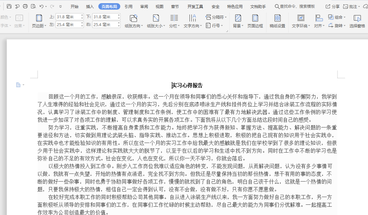Open the greyed 颜色 theme color dropdown
The height and width of the screenshot is (215, 368).
(6, 17)
